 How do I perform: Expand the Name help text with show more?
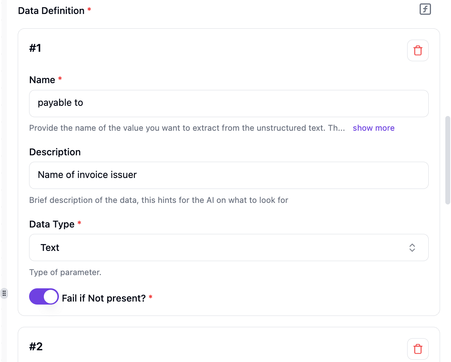(374, 128)
